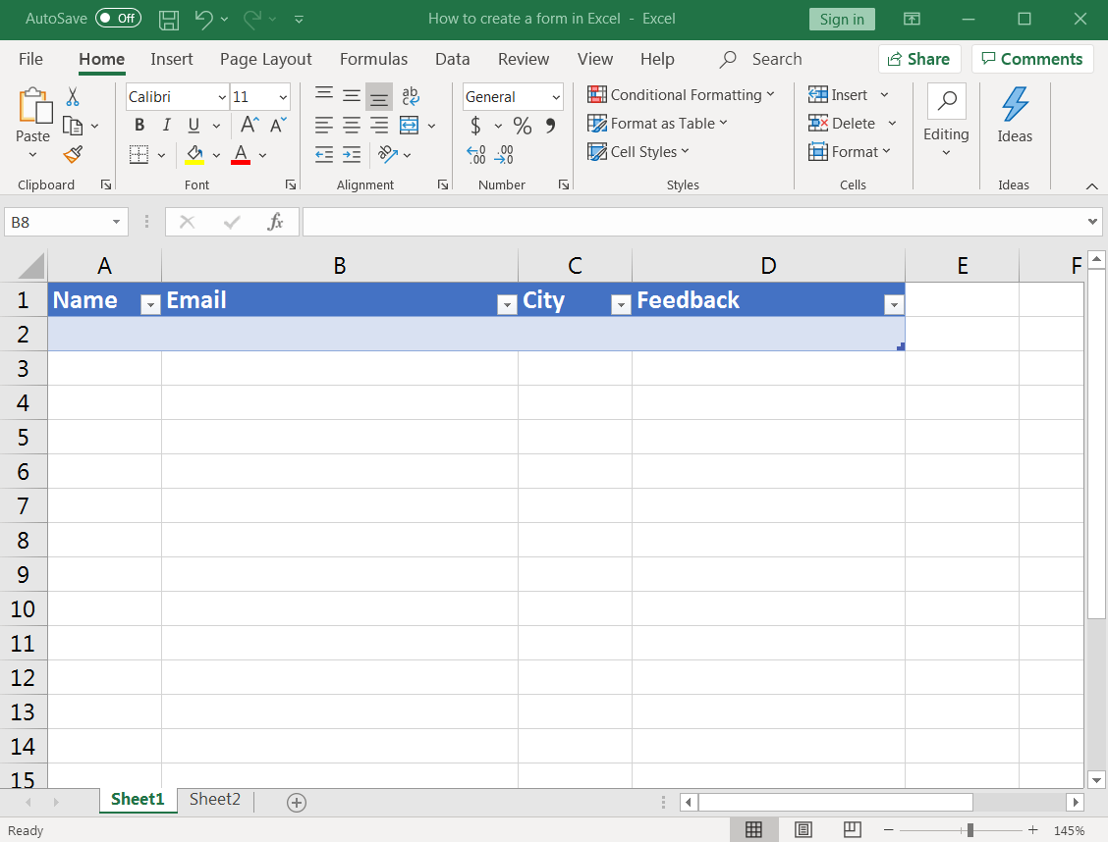
Task: Switch to Page Layout view in status bar
Action: coord(803,830)
